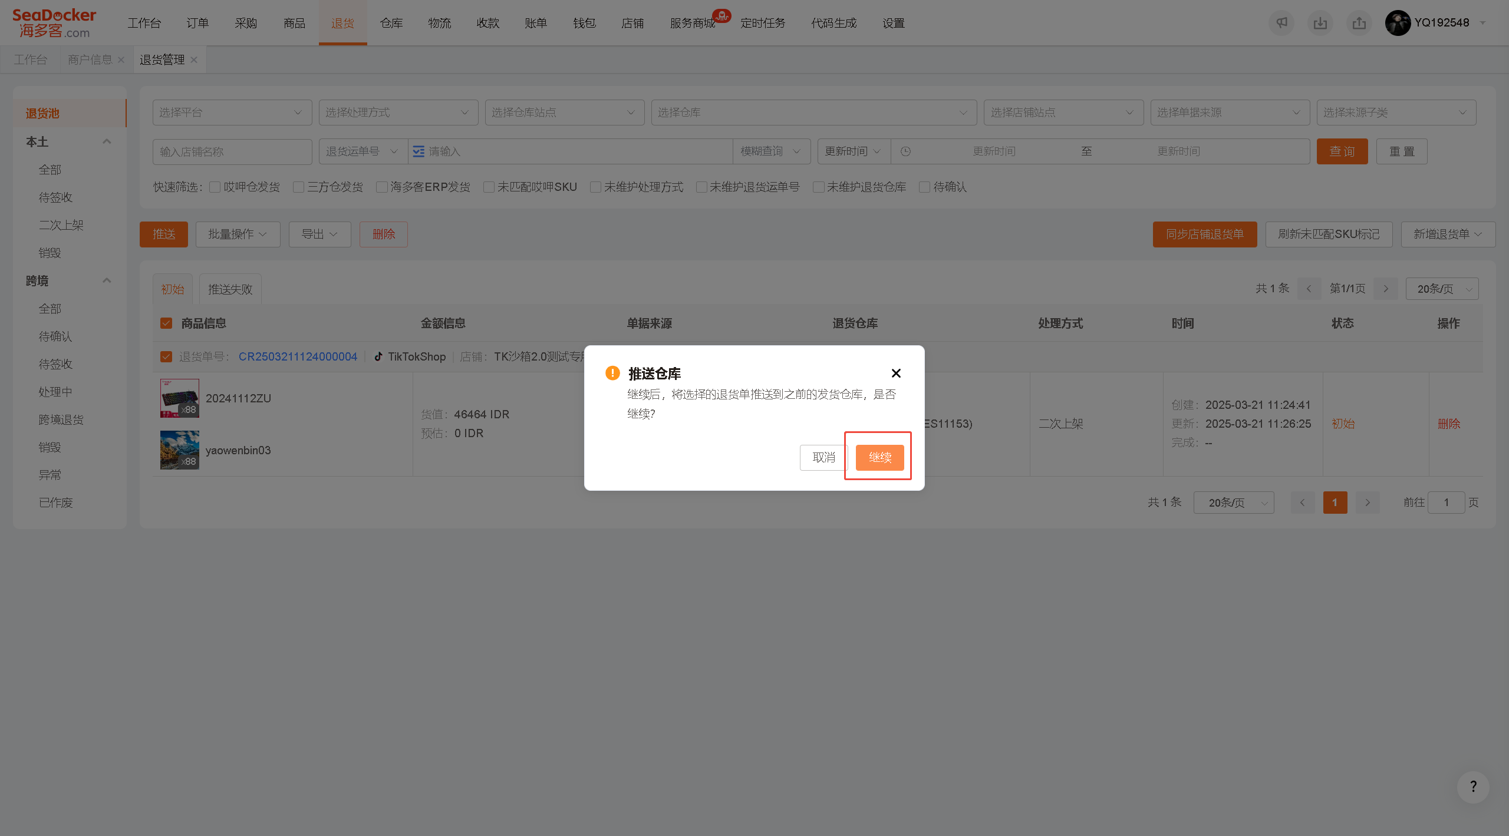1509x836 pixels.
Task: Click the batch input icon beside 请输入
Action: pyautogui.click(x=419, y=152)
